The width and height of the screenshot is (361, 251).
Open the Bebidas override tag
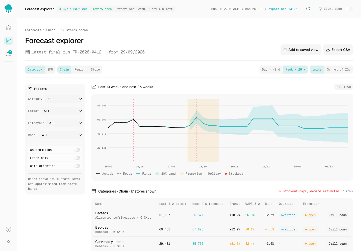point(288,229)
